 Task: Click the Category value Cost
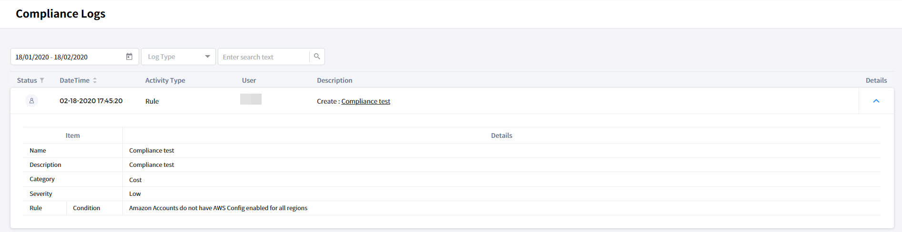pos(135,180)
